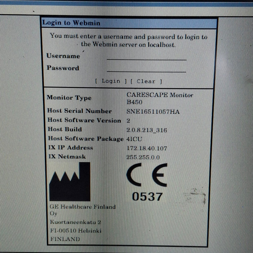Click the Host Software Version value 2

(x=128, y=121)
